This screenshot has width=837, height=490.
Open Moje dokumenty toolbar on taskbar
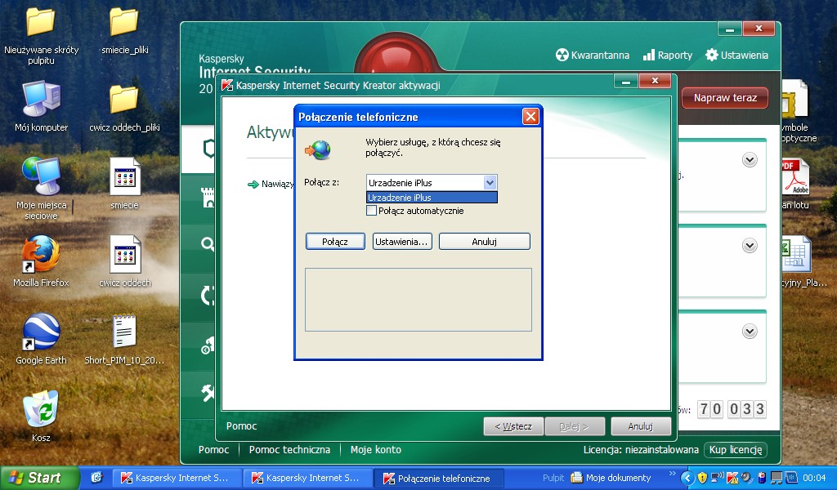[x=611, y=478]
